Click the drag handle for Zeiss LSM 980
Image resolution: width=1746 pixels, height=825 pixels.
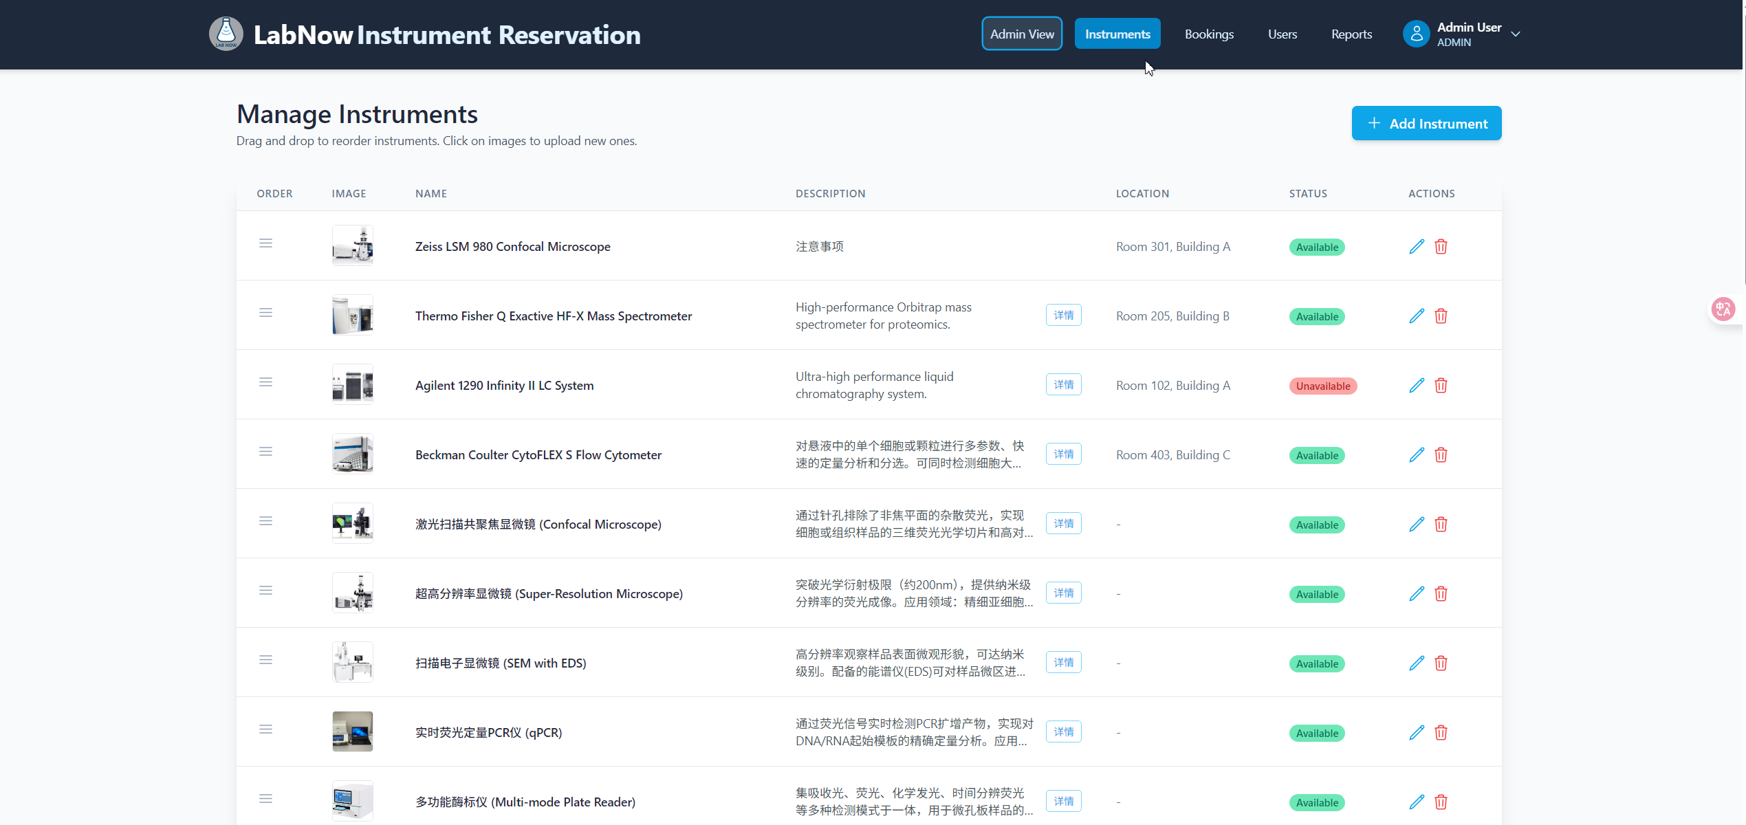coord(265,243)
